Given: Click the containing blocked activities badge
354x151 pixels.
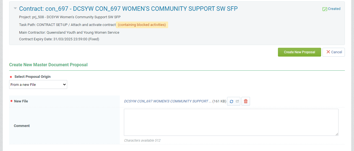Looking at the screenshot, I should coord(142,25).
